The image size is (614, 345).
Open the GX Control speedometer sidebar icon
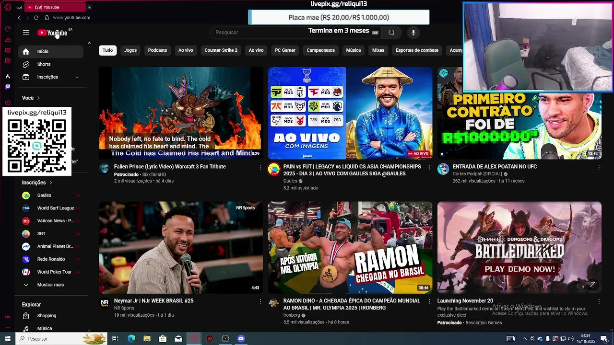[8, 29]
